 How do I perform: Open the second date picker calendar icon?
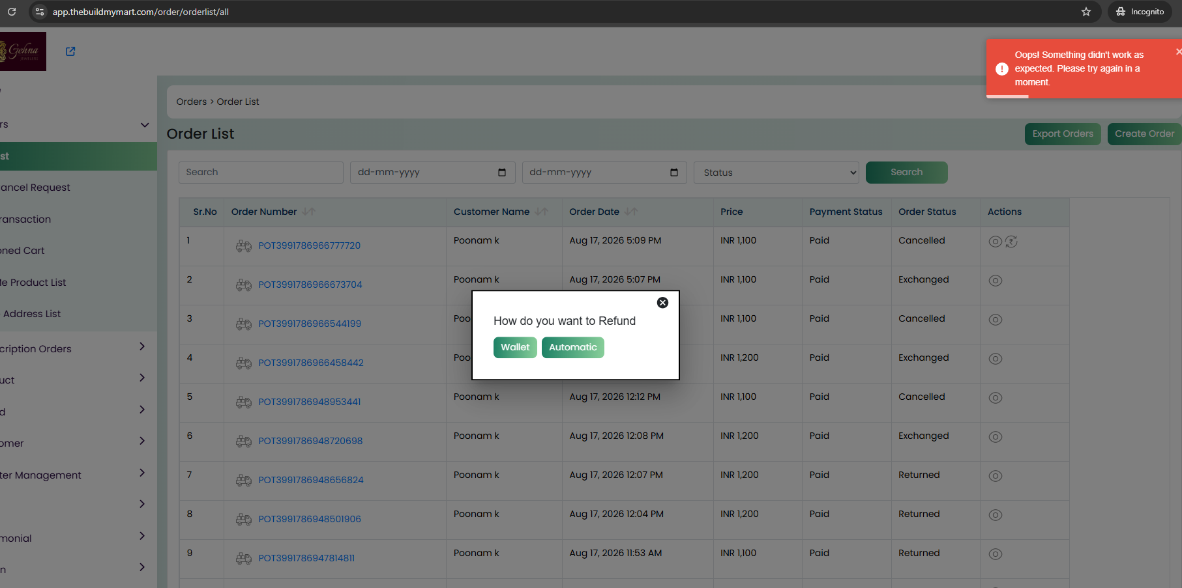tap(674, 173)
